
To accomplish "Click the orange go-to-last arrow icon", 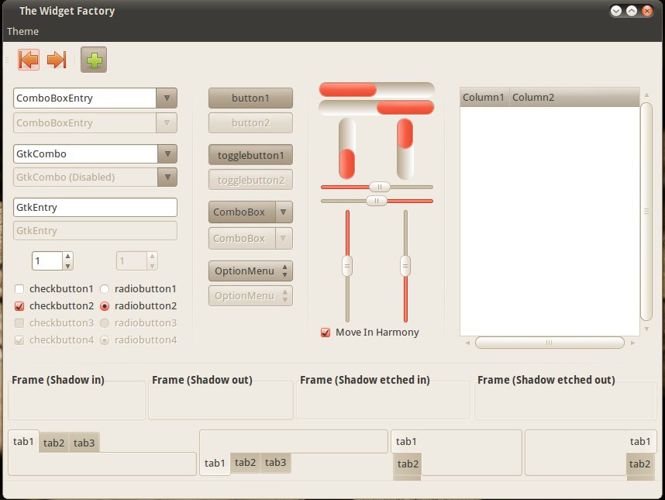I will pos(57,60).
